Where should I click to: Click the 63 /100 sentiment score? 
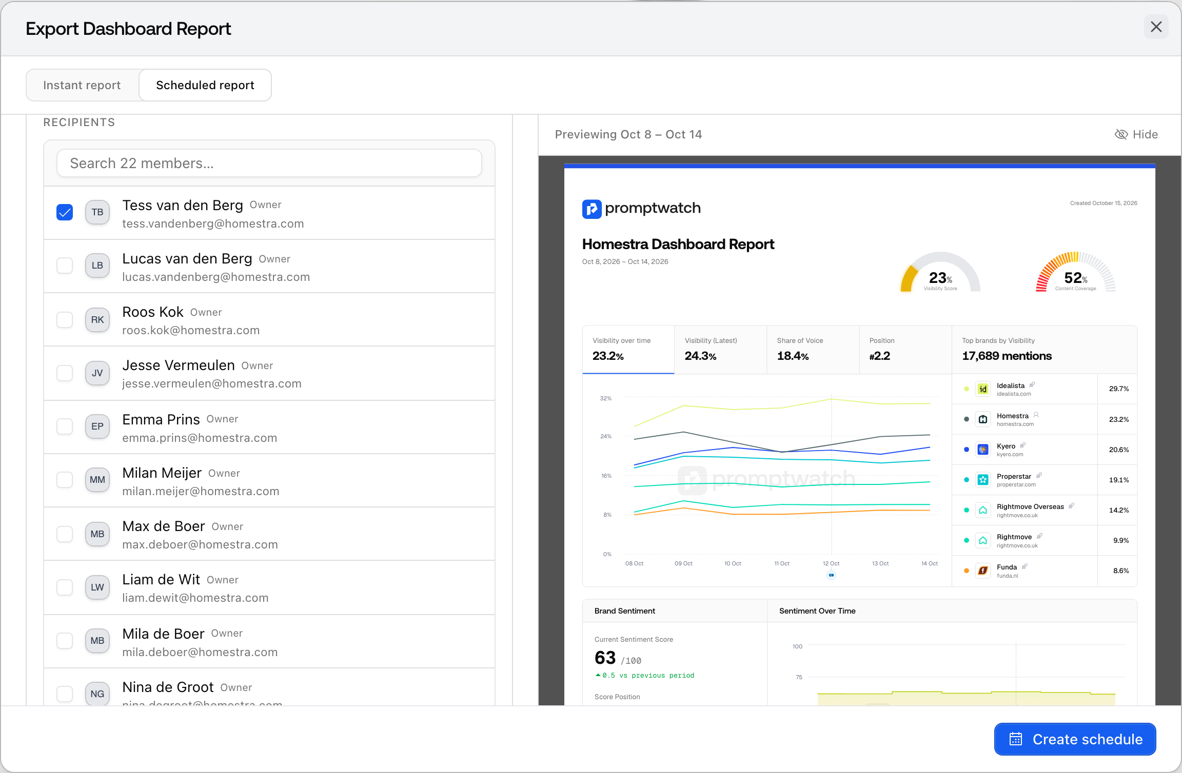pos(618,658)
